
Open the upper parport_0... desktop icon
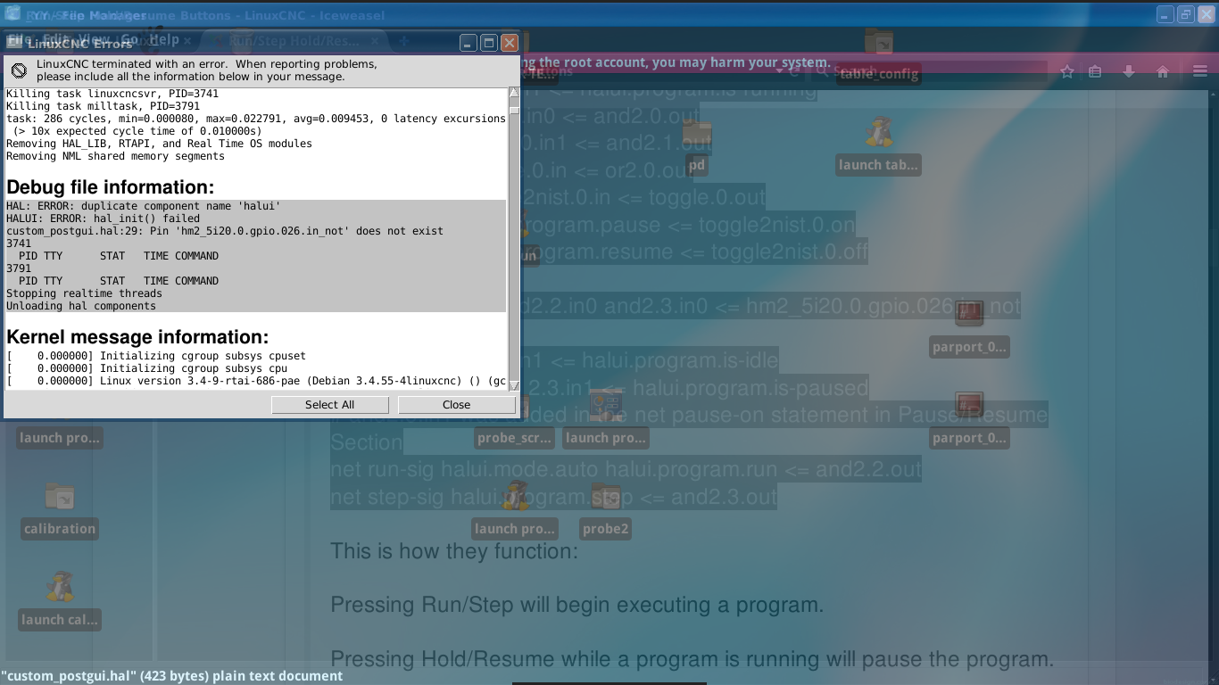pos(969,314)
